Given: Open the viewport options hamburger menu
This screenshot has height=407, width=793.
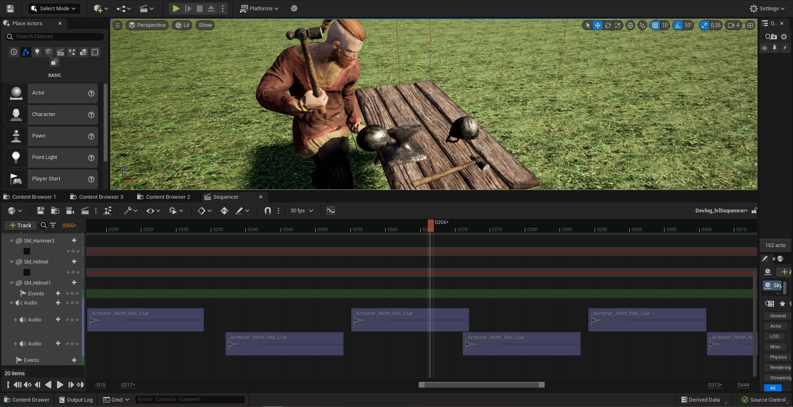Looking at the screenshot, I should (117, 25).
